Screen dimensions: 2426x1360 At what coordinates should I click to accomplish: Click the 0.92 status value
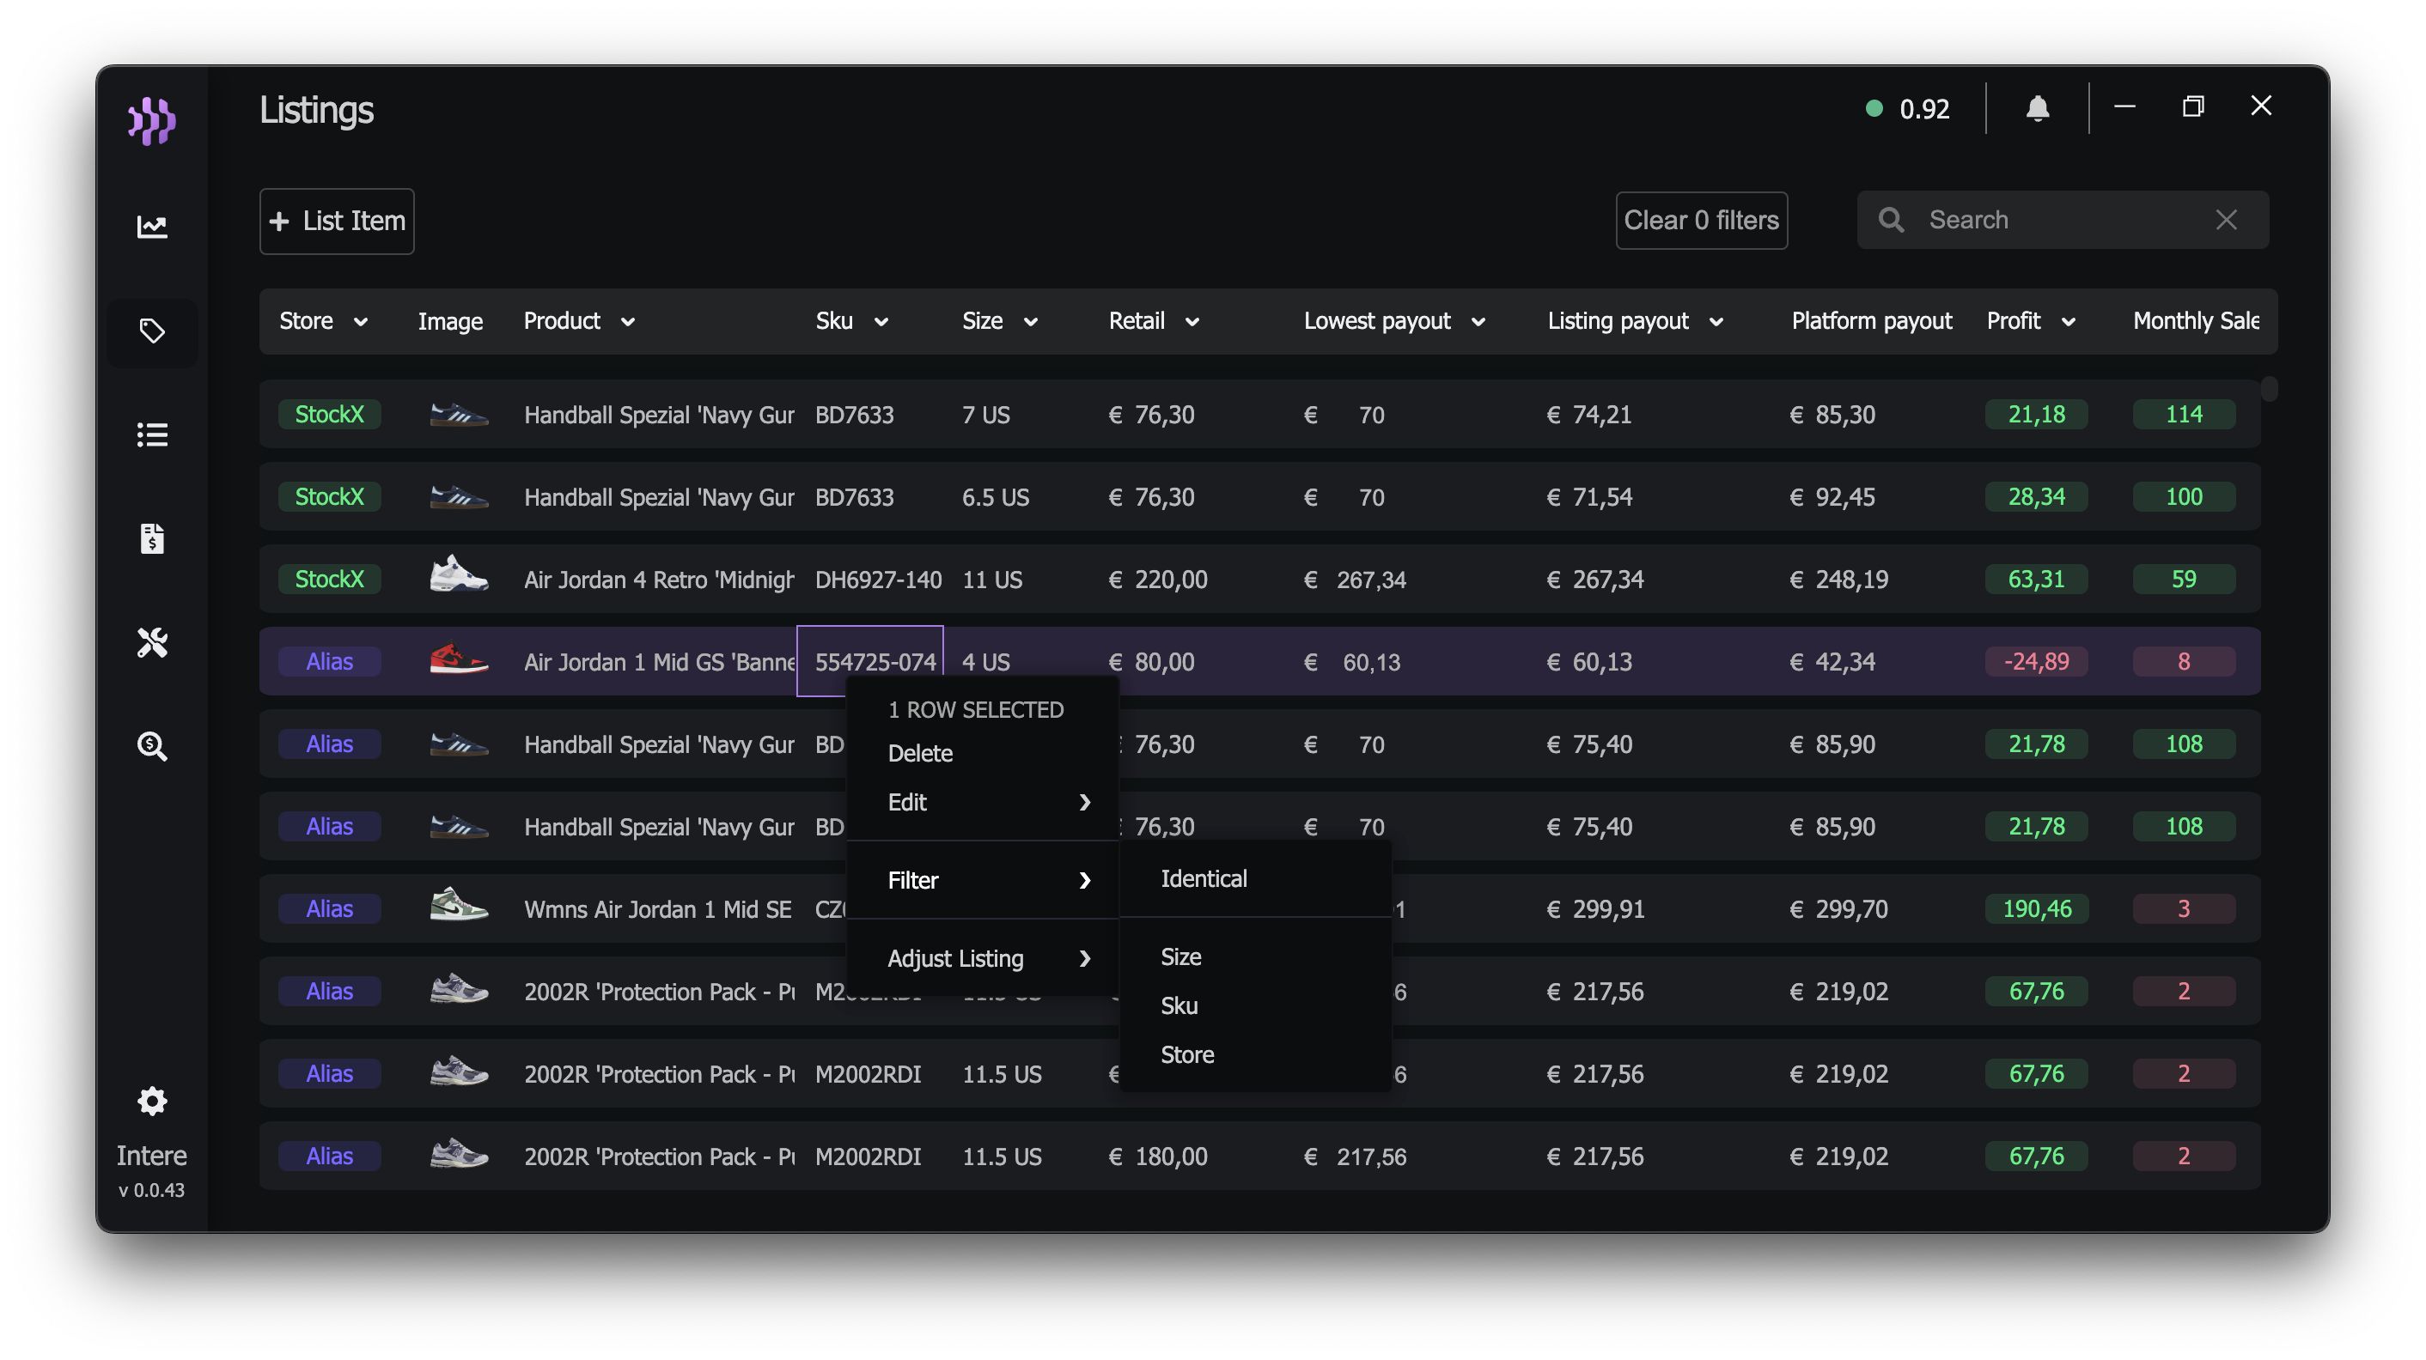(x=1924, y=109)
